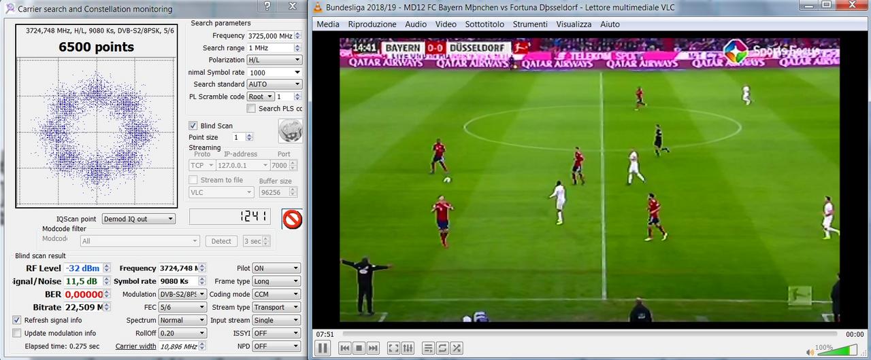871x360 pixels.
Task: Open the FEC 5/6 dropdown
Action: (x=182, y=307)
